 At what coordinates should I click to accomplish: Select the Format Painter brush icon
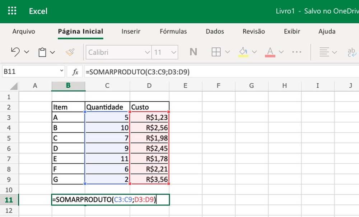[x=70, y=52]
